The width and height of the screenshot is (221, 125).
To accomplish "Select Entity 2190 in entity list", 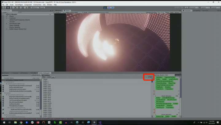I will [x=47, y=85].
